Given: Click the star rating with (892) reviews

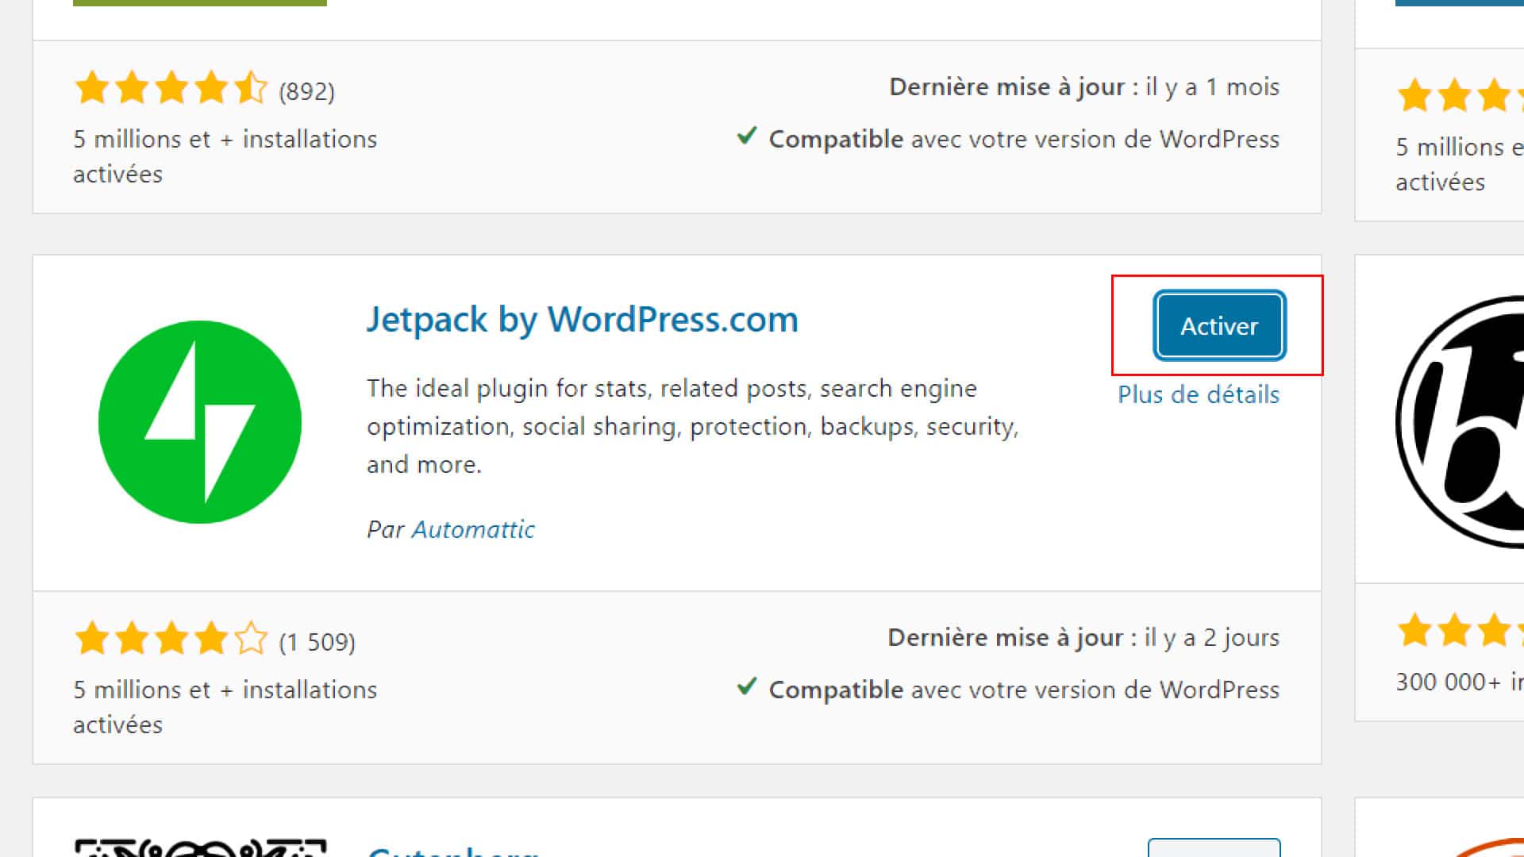Looking at the screenshot, I should point(171,88).
